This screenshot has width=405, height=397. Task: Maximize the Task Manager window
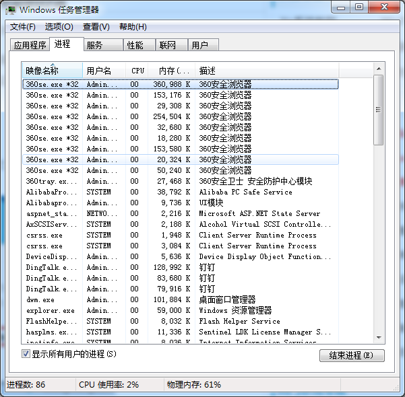[359, 7]
